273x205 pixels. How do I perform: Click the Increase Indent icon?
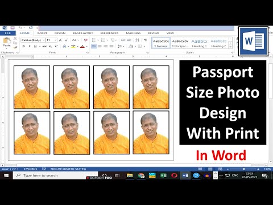(x=129, y=40)
